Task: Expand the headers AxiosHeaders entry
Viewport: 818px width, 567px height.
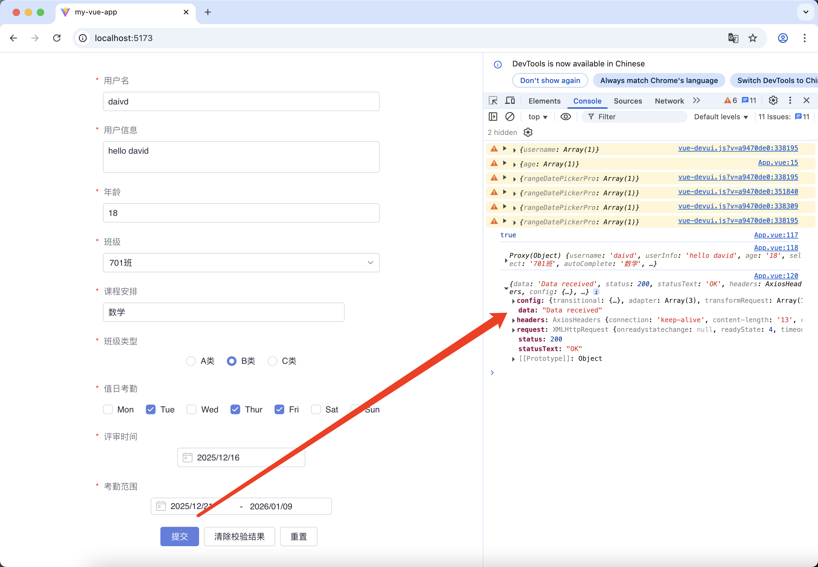Action: coord(513,320)
